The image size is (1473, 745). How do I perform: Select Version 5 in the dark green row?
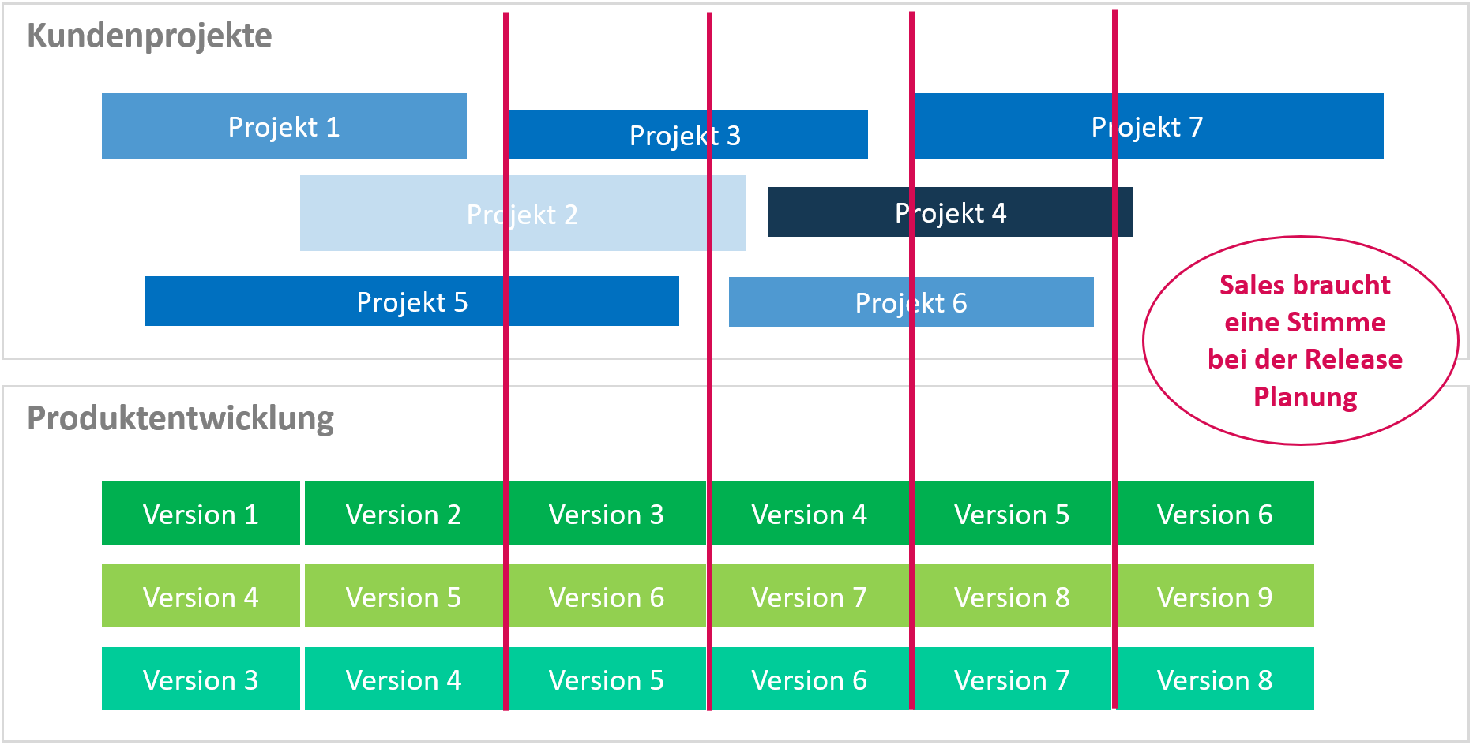point(1012,514)
